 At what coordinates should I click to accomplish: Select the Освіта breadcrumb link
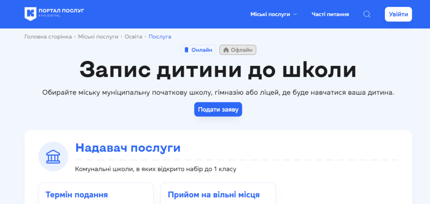[x=134, y=37]
